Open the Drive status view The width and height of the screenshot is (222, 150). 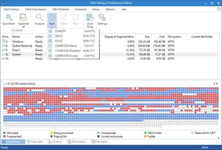[77, 142]
